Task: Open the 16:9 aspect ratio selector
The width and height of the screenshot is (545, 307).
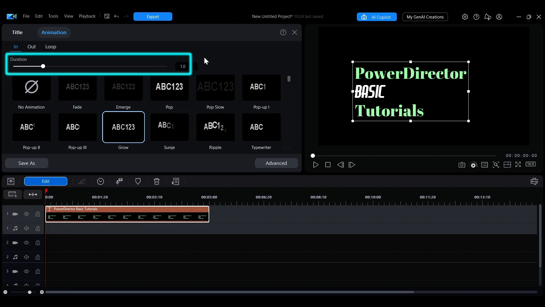Action: pyautogui.click(x=531, y=164)
